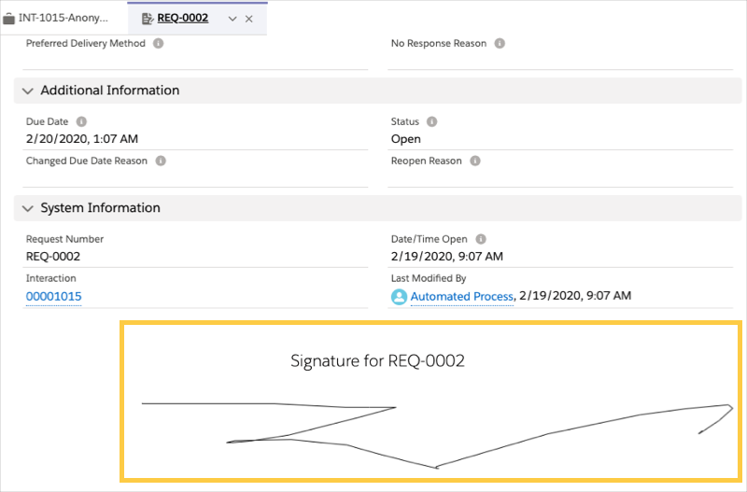Click info icon for Changed Due Date Reason
747x492 pixels.
(x=161, y=162)
